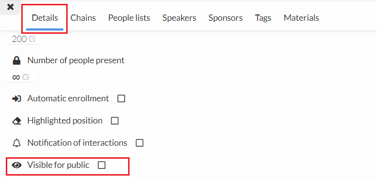Viewport: 377px width, 178px height.
Task: Tick the Highlighted position checkbox
Action: coord(115,121)
